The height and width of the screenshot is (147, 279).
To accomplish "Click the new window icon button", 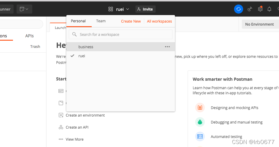I will (24, 9).
